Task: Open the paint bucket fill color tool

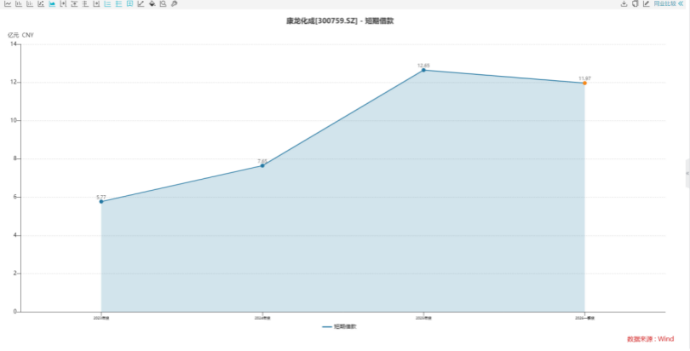Action: pyautogui.click(x=152, y=4)
